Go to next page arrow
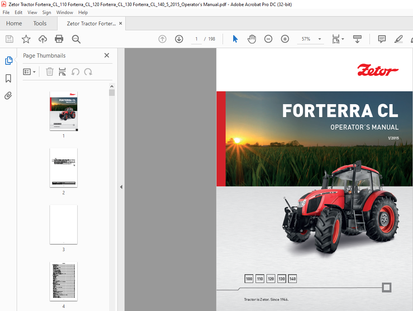Screen dimensions: 413x311 pos(179,39)
